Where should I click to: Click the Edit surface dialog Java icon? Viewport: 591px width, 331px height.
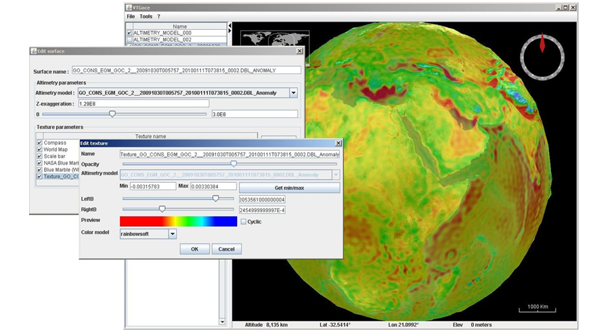pos(35,51)
